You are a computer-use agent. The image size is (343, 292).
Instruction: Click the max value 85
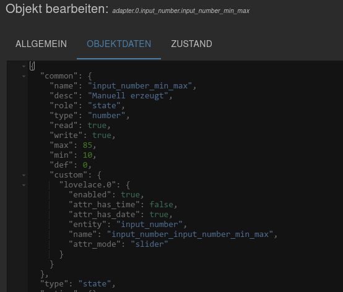87,145
